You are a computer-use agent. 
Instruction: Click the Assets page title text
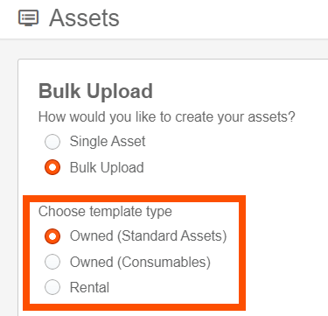click(84, 18)
